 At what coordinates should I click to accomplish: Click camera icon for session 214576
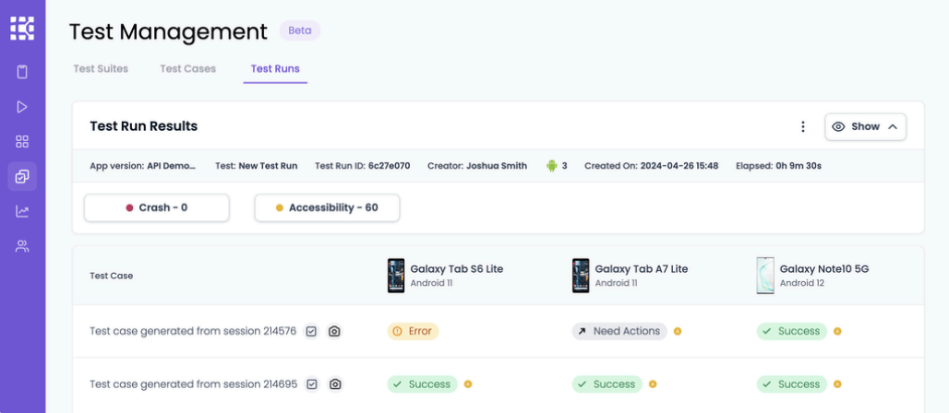(334, 331)
